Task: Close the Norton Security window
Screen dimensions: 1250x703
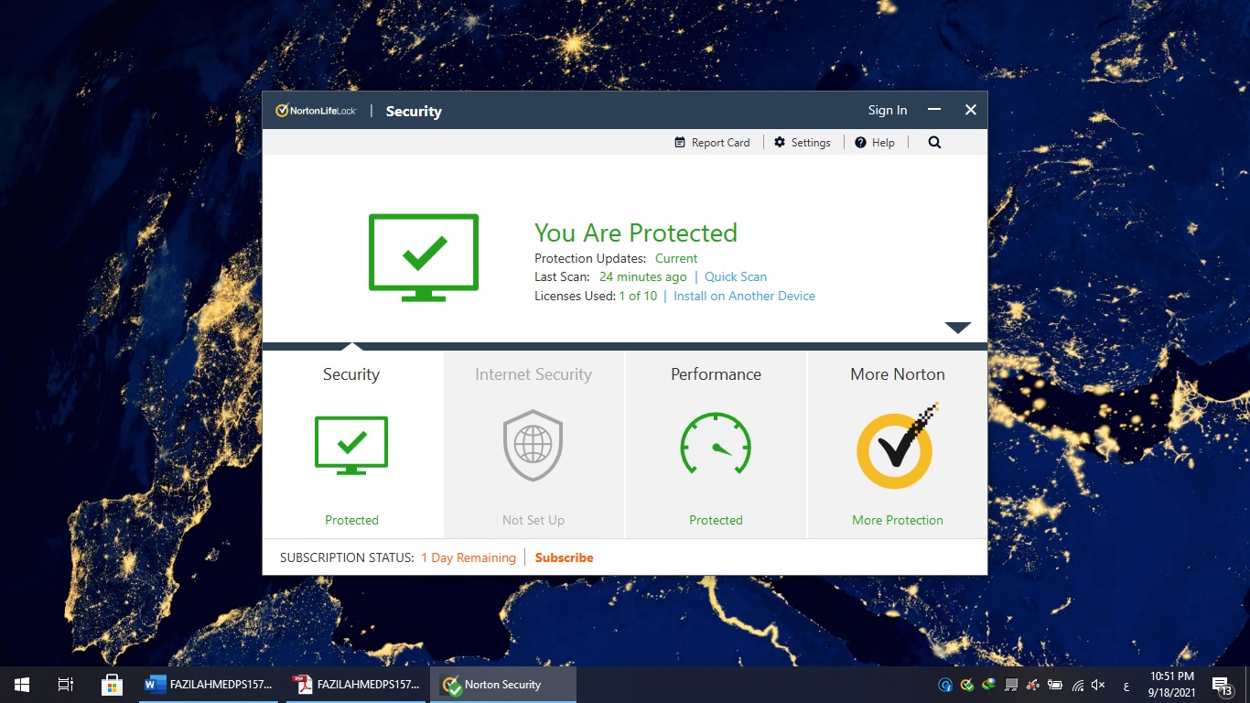Action: pos(971,110)
